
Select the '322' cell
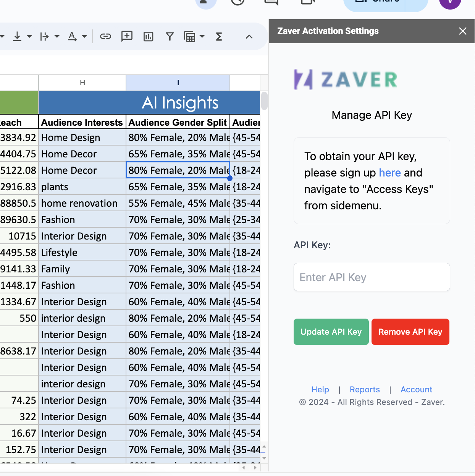coord(19,417)
